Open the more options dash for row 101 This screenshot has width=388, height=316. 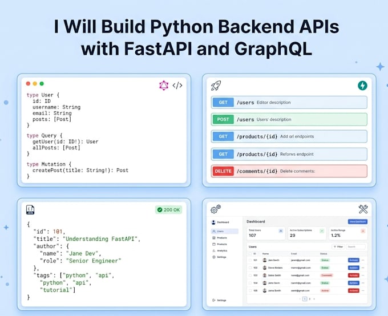[x=363, y=260]
